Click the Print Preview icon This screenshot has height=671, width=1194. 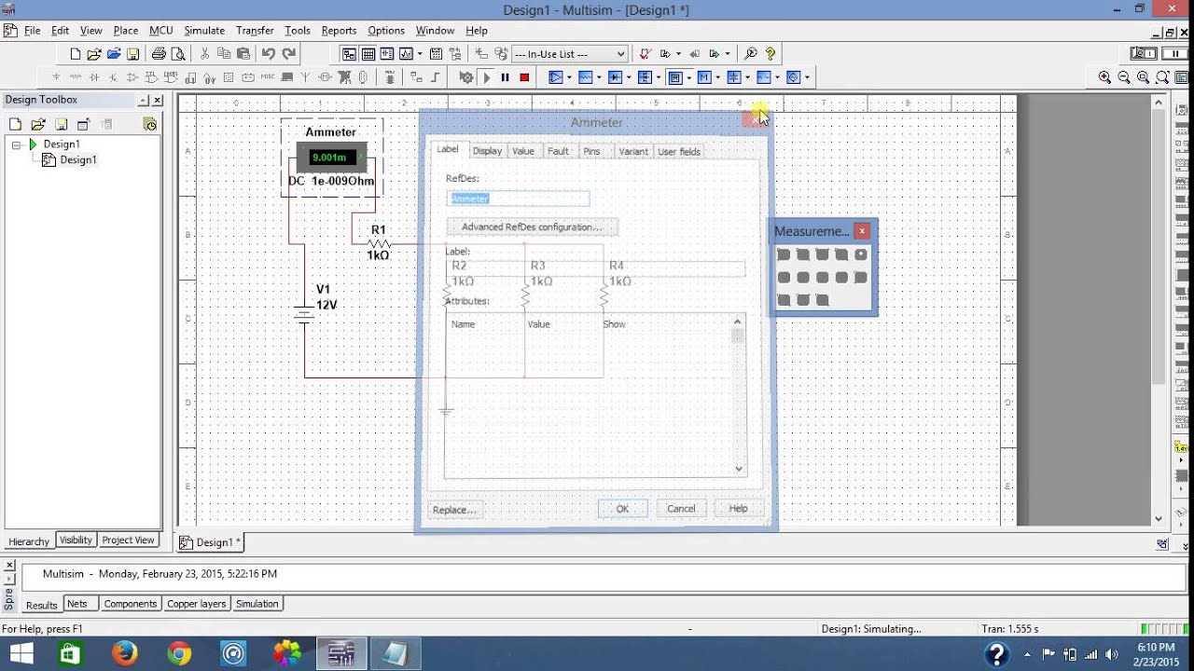tap(178, 54)
